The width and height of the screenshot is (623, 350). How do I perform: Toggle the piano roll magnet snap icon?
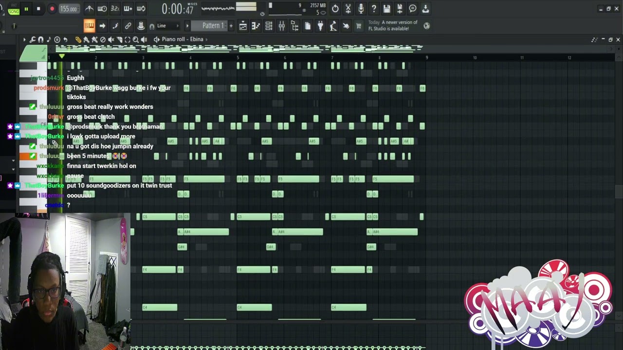[41, 39]
